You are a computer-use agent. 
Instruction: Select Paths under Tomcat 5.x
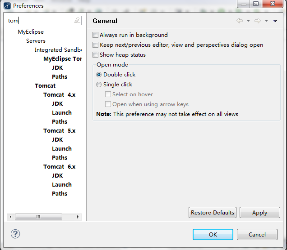tap(60, 157)
